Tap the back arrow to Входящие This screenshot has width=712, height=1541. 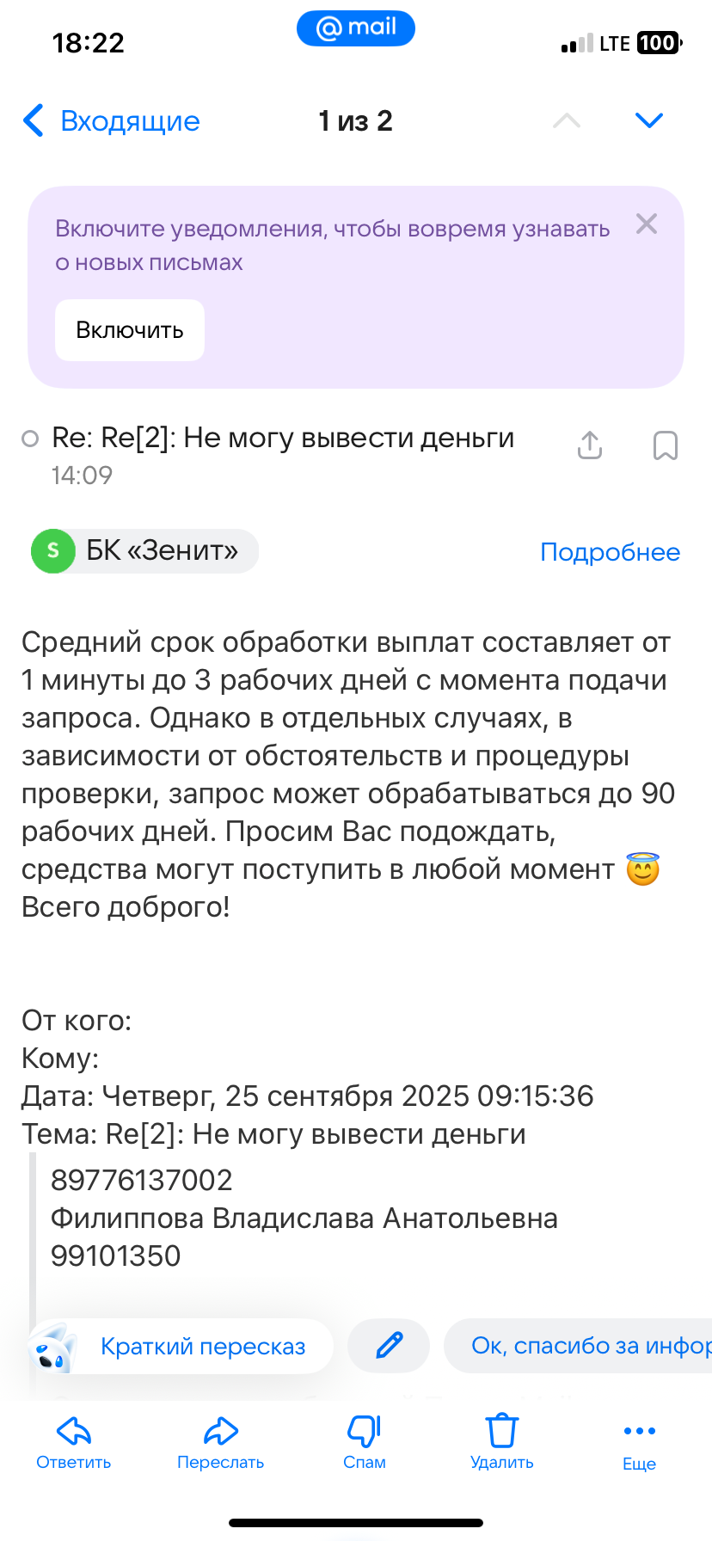tap(34, 121)
